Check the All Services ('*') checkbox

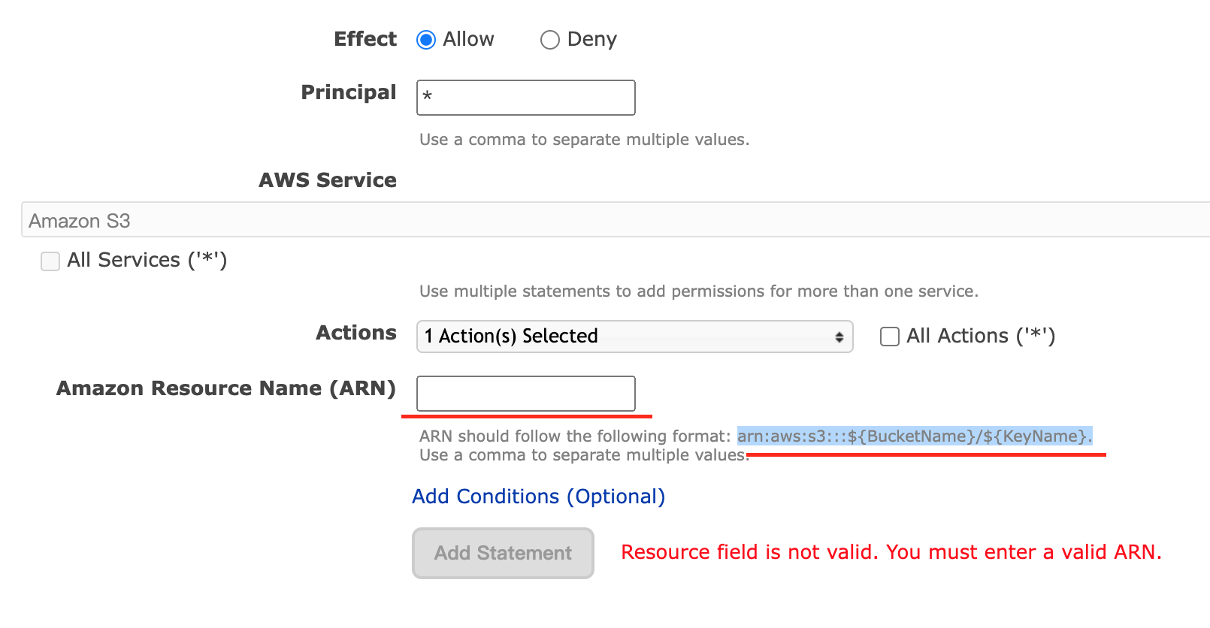[50, 261]
